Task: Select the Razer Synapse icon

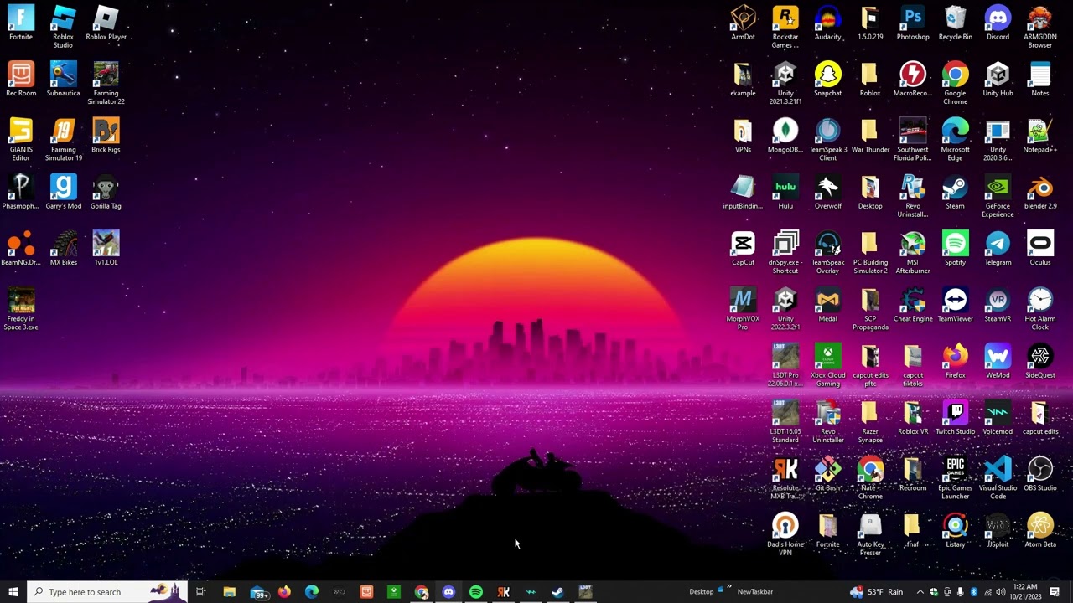Action: [870, 422]
